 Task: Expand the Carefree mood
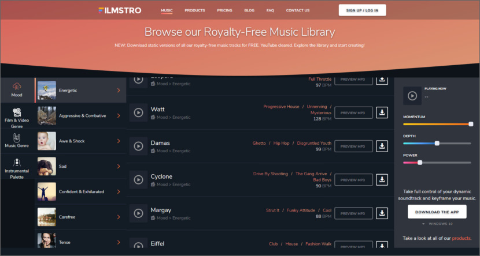pos(119,217)
